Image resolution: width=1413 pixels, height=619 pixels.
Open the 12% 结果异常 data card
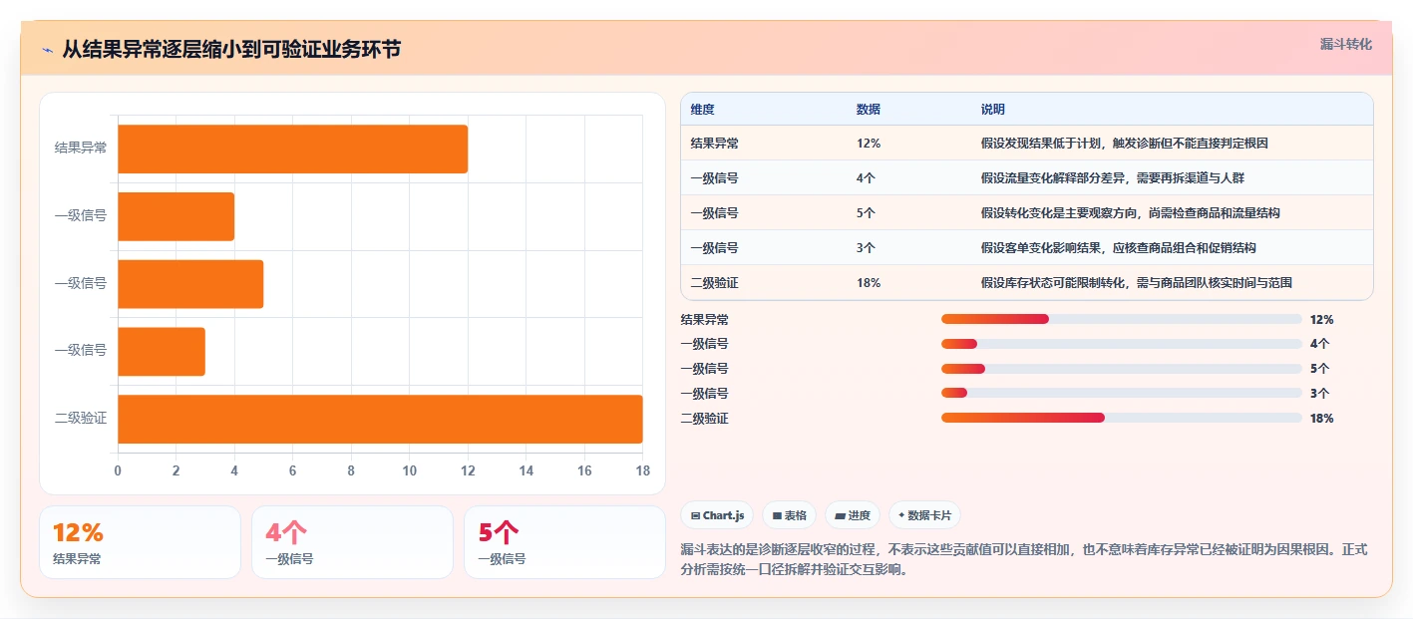[140, 542]
